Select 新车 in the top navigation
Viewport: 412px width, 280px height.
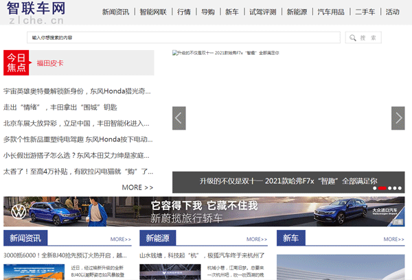232,12
